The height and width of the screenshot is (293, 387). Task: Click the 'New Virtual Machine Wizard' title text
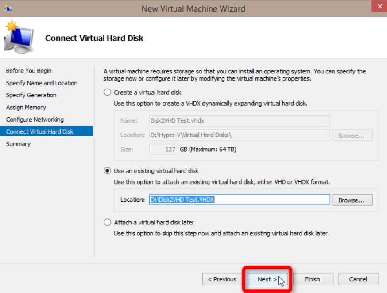click(193, 9)
